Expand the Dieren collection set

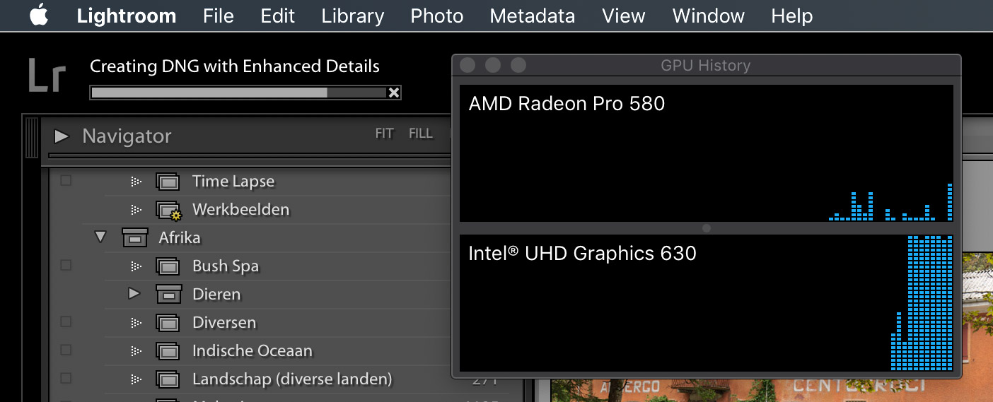[x=134, y=293]
